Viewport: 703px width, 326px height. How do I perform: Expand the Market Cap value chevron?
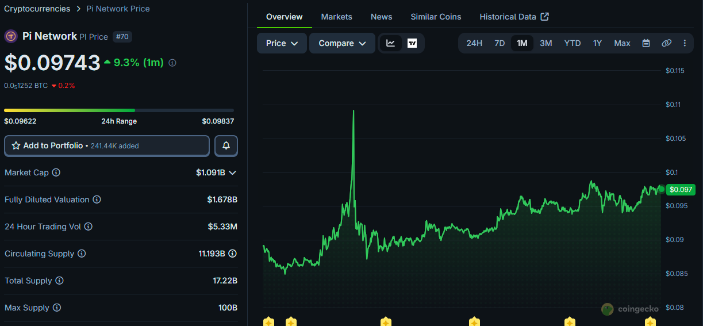coord(233,172)
